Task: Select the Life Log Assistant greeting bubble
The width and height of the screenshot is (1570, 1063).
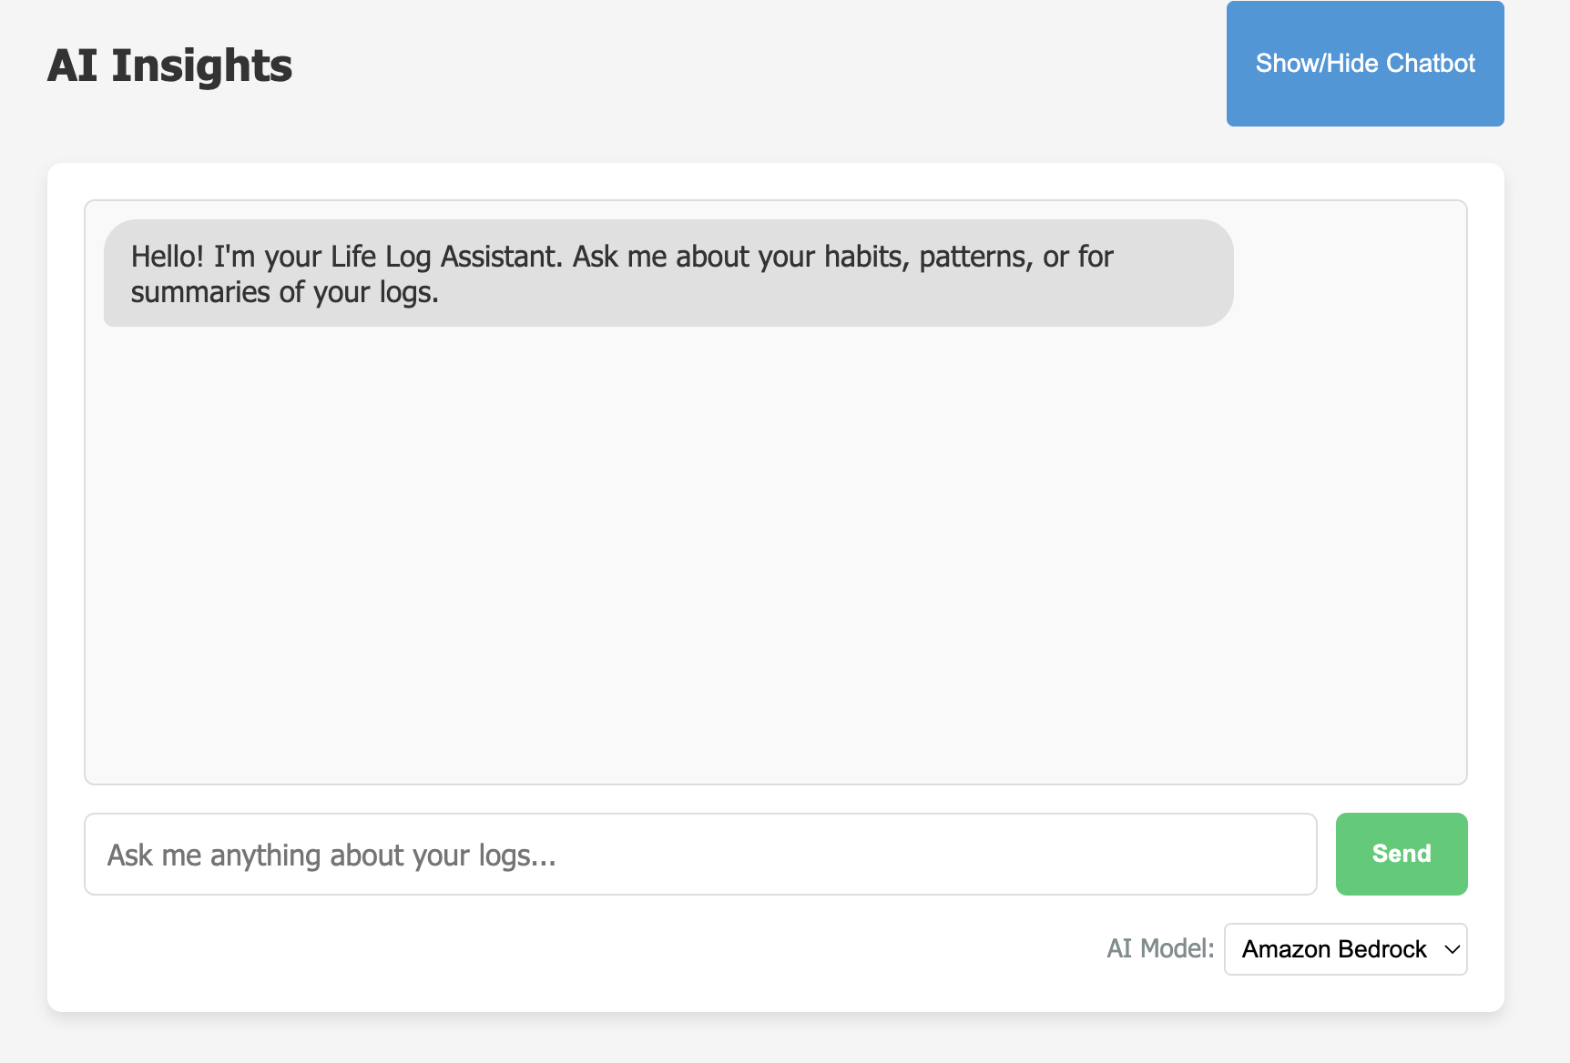Action: click(668, 273)
